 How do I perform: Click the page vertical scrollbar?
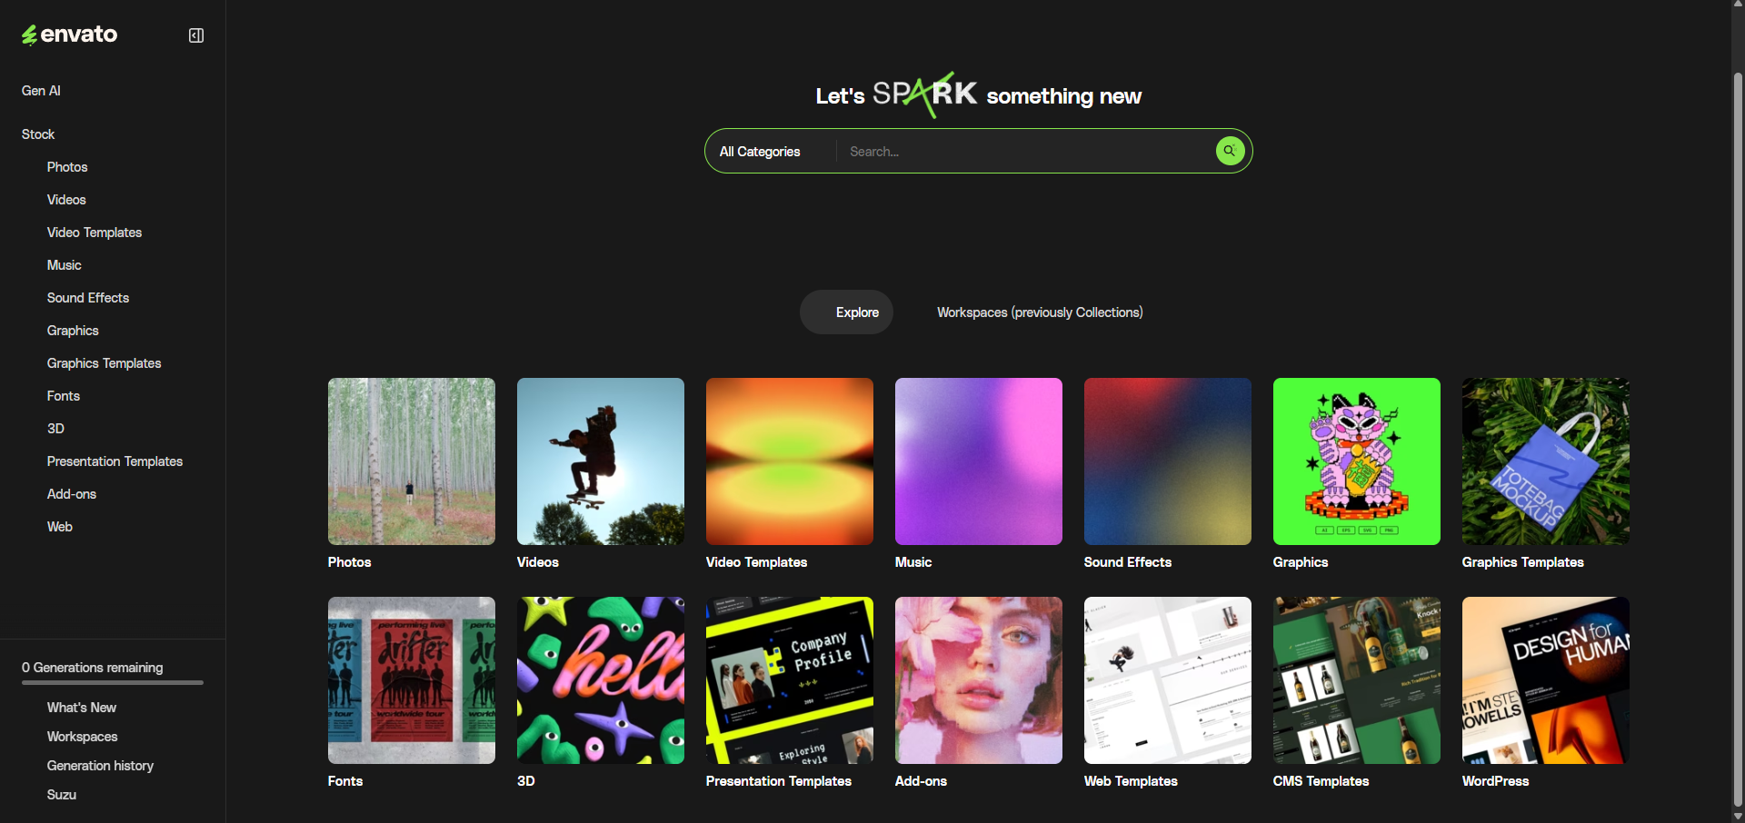click(x=1738, y=409)
